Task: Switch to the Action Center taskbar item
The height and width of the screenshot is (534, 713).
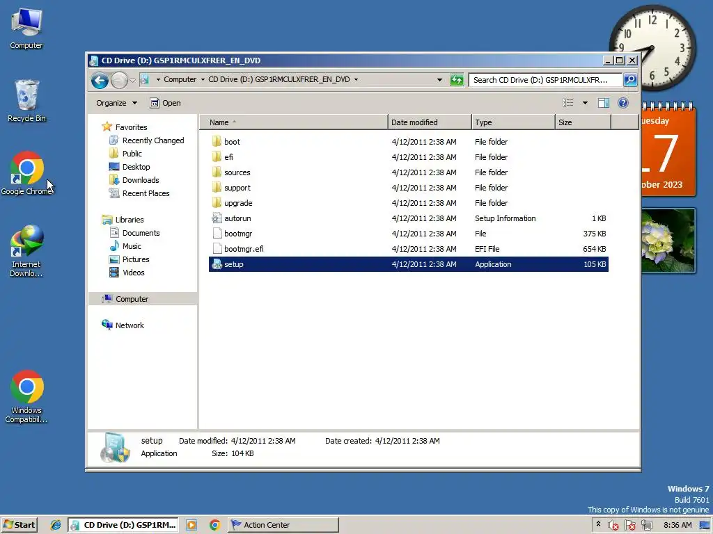Action: (283, 525)
